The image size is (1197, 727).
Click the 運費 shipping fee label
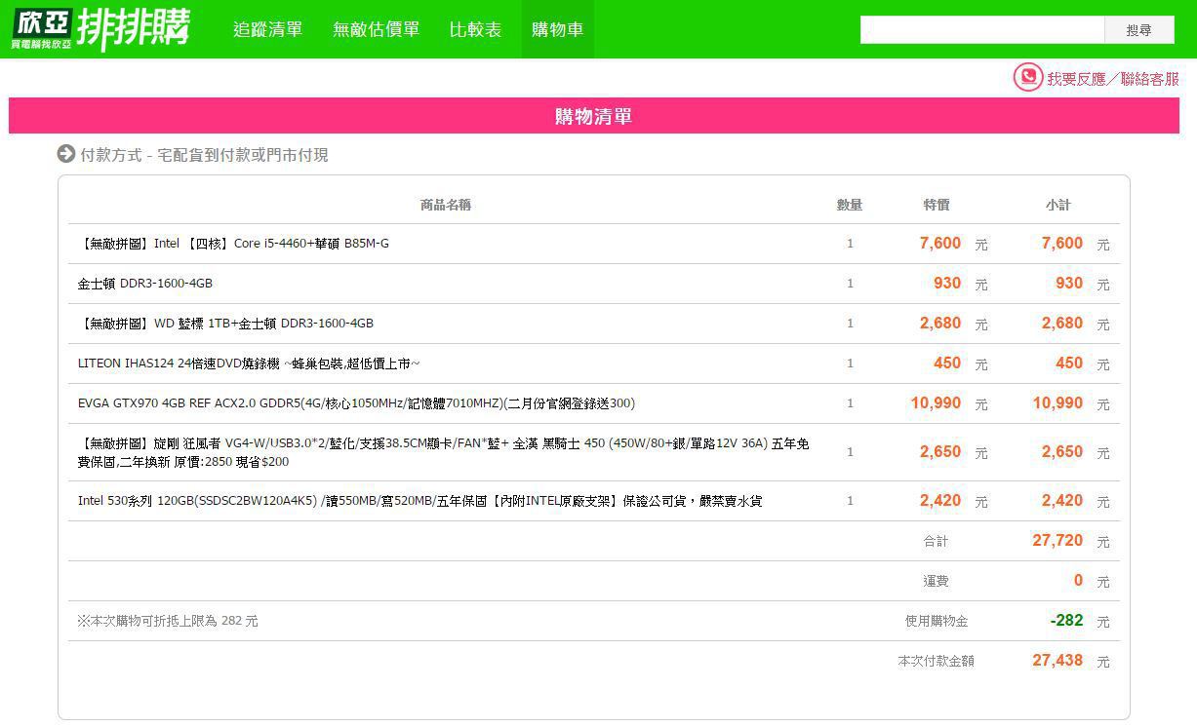(x=936, y=581)
